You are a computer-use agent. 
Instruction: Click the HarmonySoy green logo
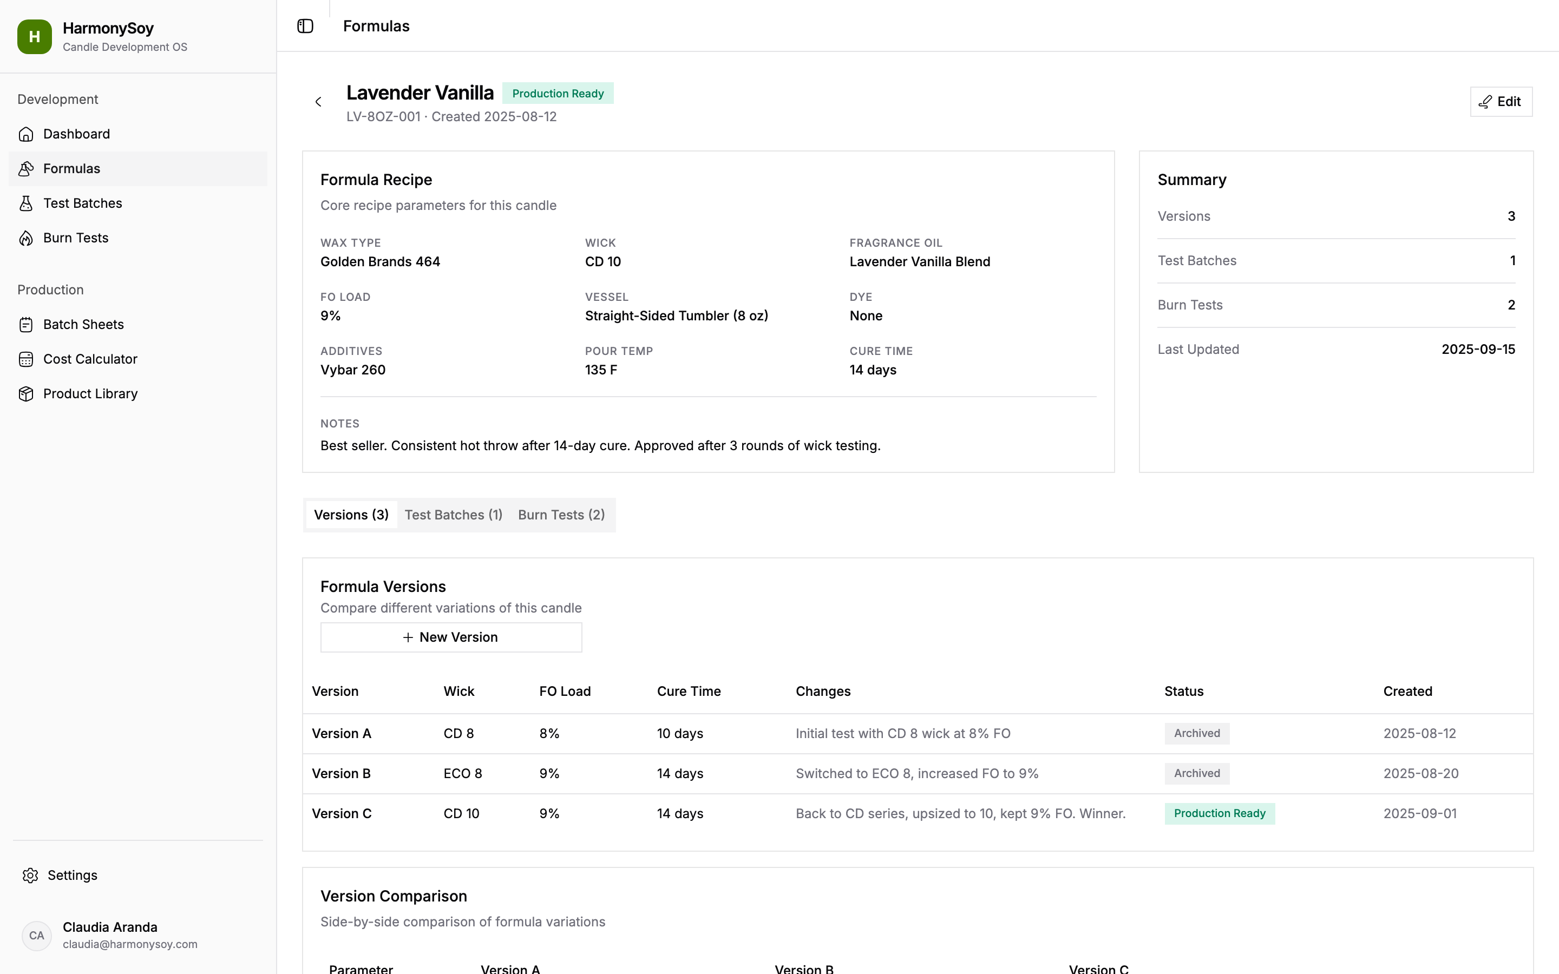tap(35, 37)
